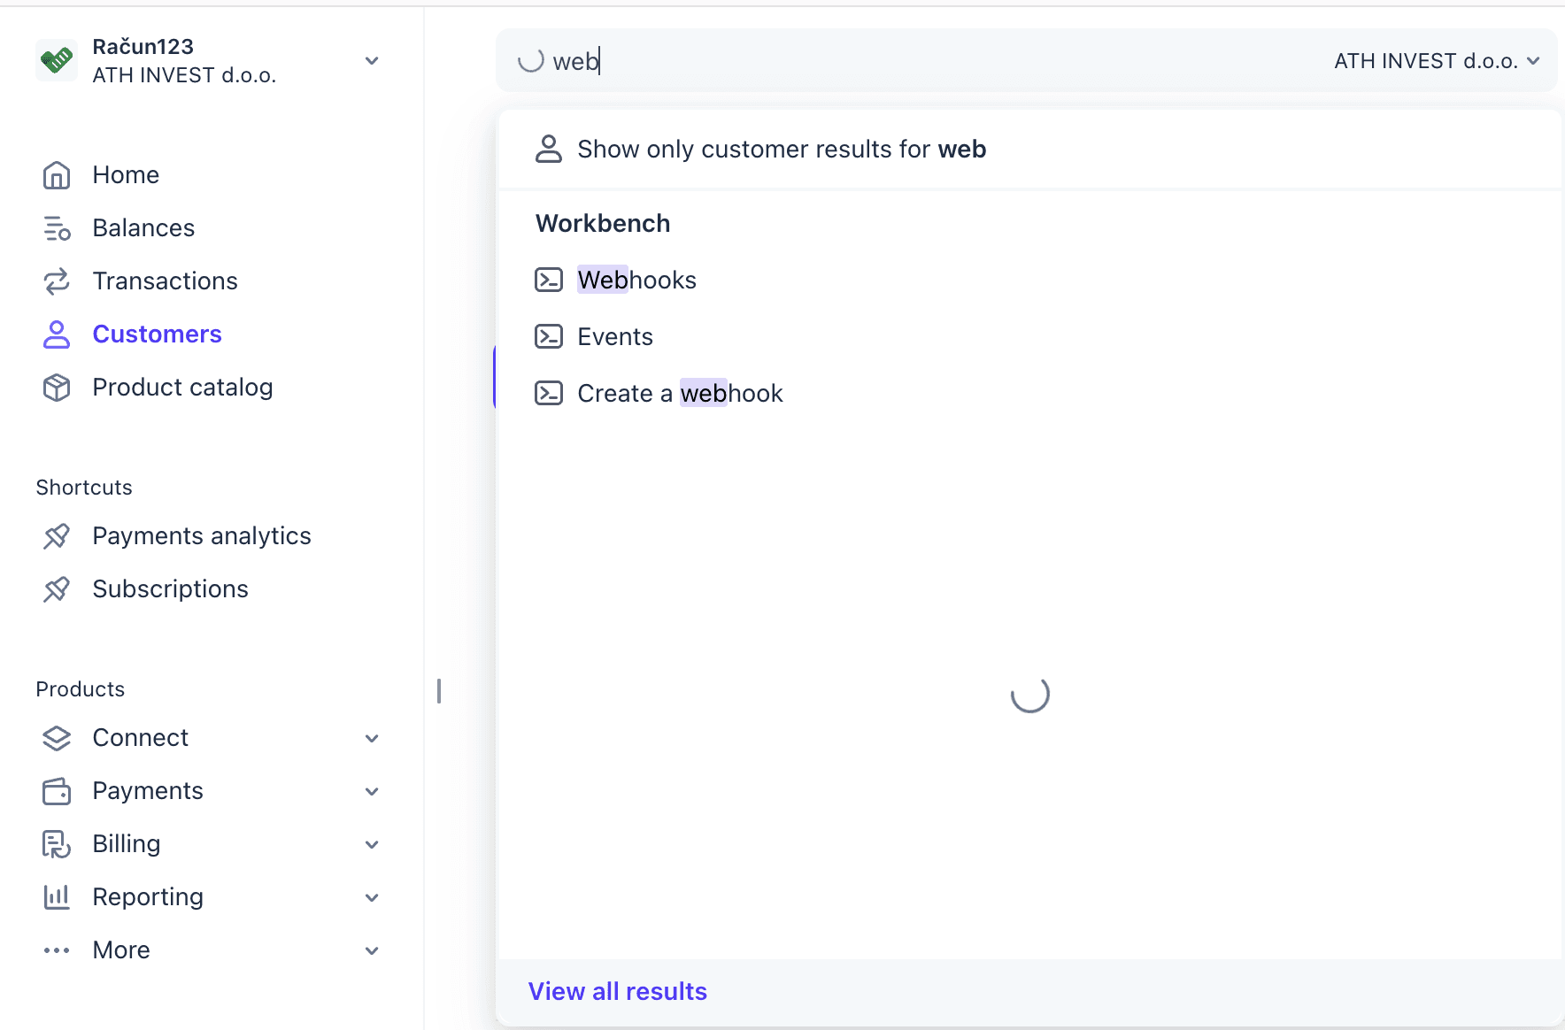Select the Customers person icon
Image resolution: width=1565 pixels, height=1030 pixels.
coord(57,334)
